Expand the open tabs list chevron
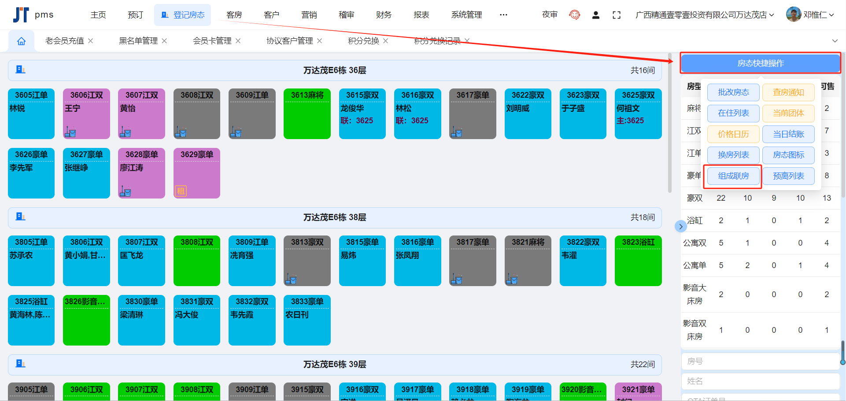846x401 pixels. (x=835, y=41)
